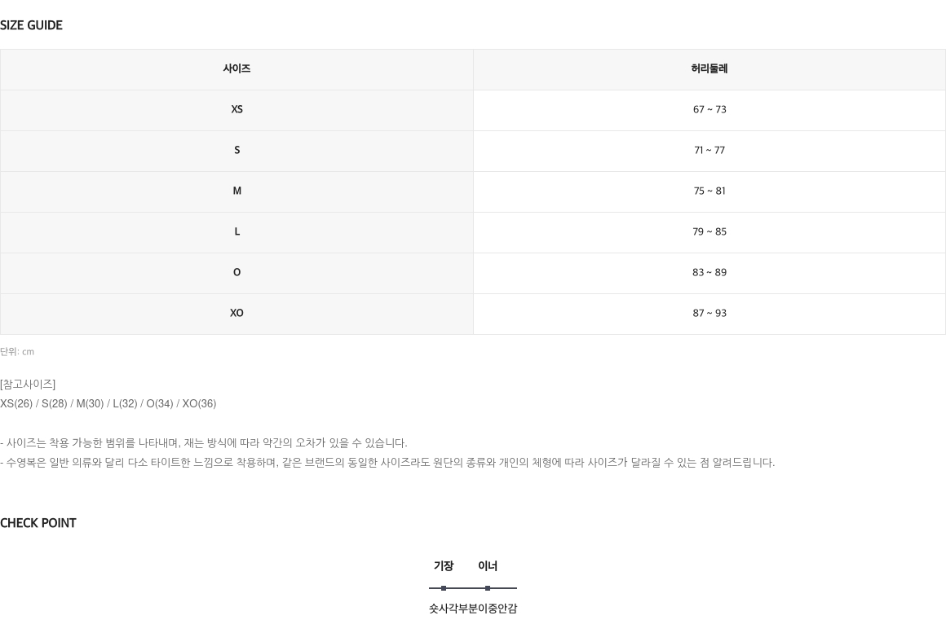946x642 pixels.
Task: Click the 기장 slider marker
Action: pos(444,587)
